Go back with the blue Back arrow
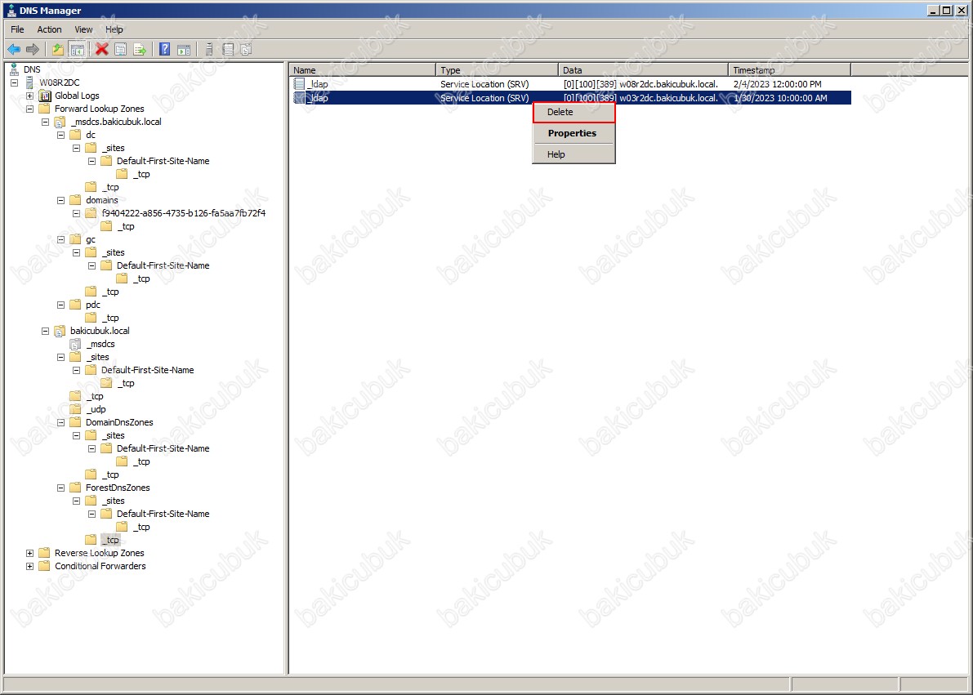973x695 pixels. point(14,49)
